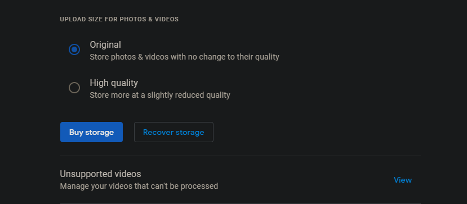The height and width of the screenshot is (204, 467).
Task: Click the divider line below the Unsupported videos row
Action: tap(241, 203)
